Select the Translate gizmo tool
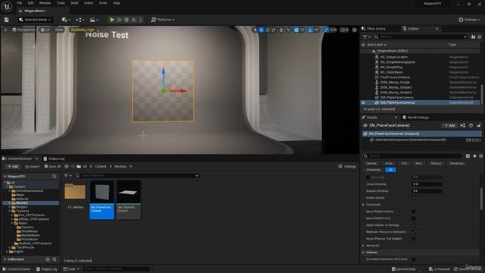Screen dimensions: 485x273 [x=261, y=30]
